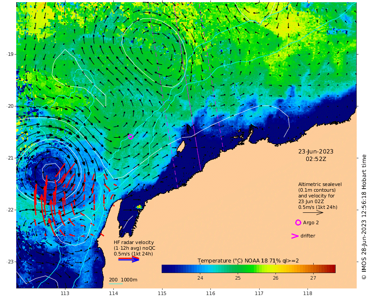
Task: Click the colorbar tick label 27
Action: point(313,278)
